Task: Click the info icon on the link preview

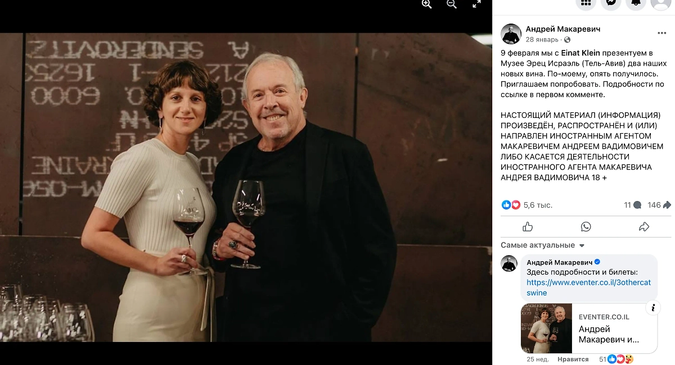Action: [652, 307]
